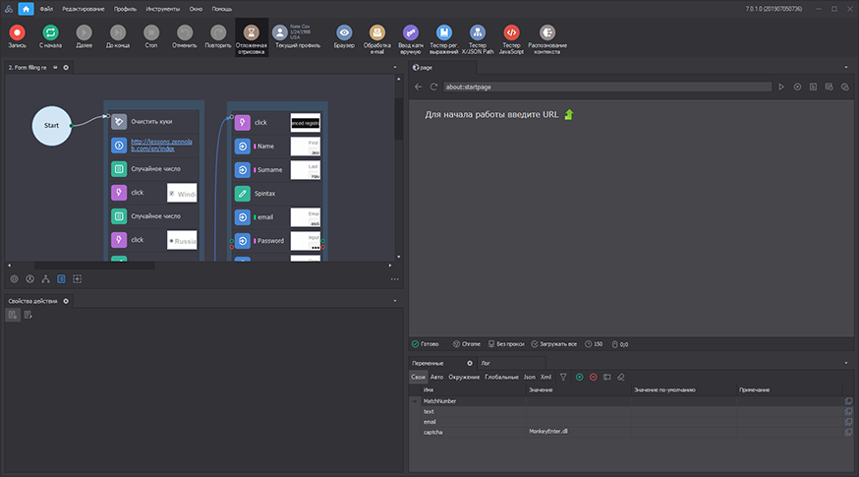Click the До конца run-to-end button
859x477 pixels.
118,36
